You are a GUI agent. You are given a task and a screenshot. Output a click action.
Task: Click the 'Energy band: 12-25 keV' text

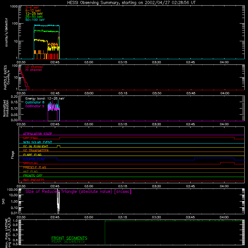click(45, 99)
